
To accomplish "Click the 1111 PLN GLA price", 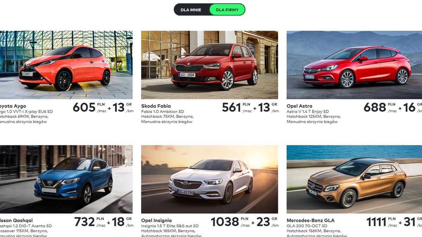I will (x=382, y=222).
